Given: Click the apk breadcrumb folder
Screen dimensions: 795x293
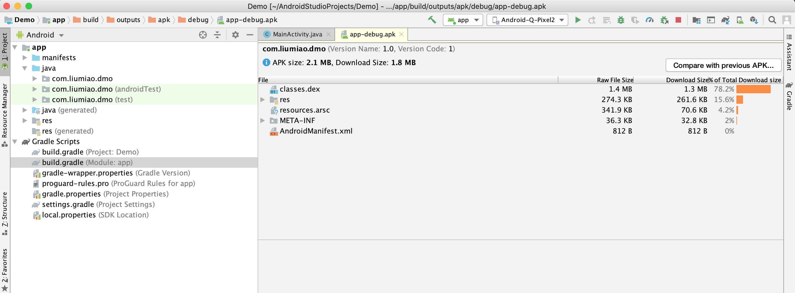Looking at the screenshot, I should tap(159, 20).
